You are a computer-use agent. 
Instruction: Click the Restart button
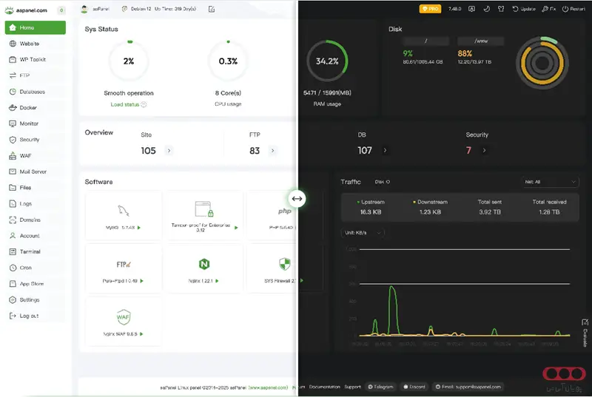pyautogui.click(x=573, y=9)
